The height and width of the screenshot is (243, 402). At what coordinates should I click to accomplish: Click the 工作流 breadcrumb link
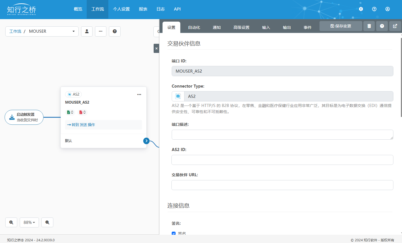(15, 31)
